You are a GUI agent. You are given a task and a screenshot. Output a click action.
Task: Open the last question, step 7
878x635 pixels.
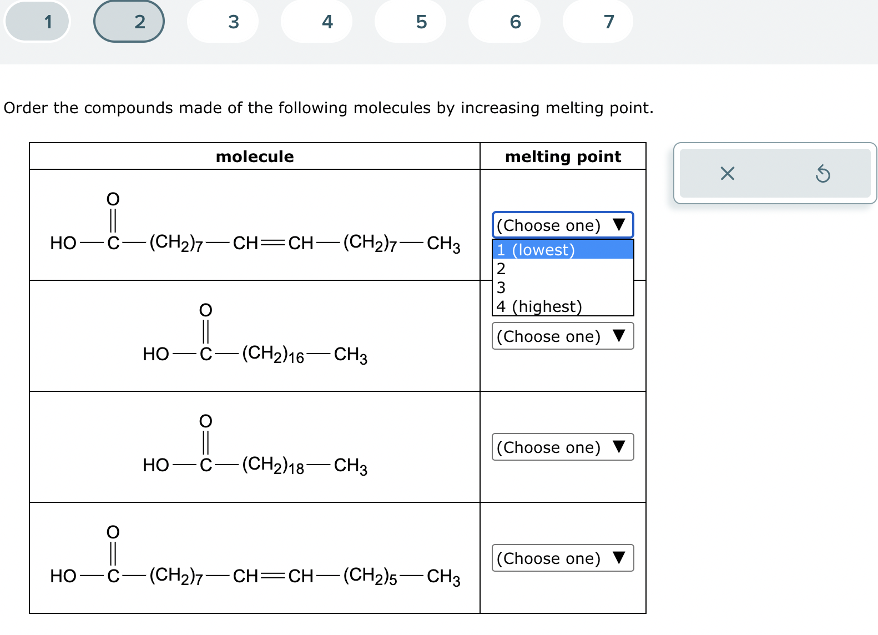608,21
